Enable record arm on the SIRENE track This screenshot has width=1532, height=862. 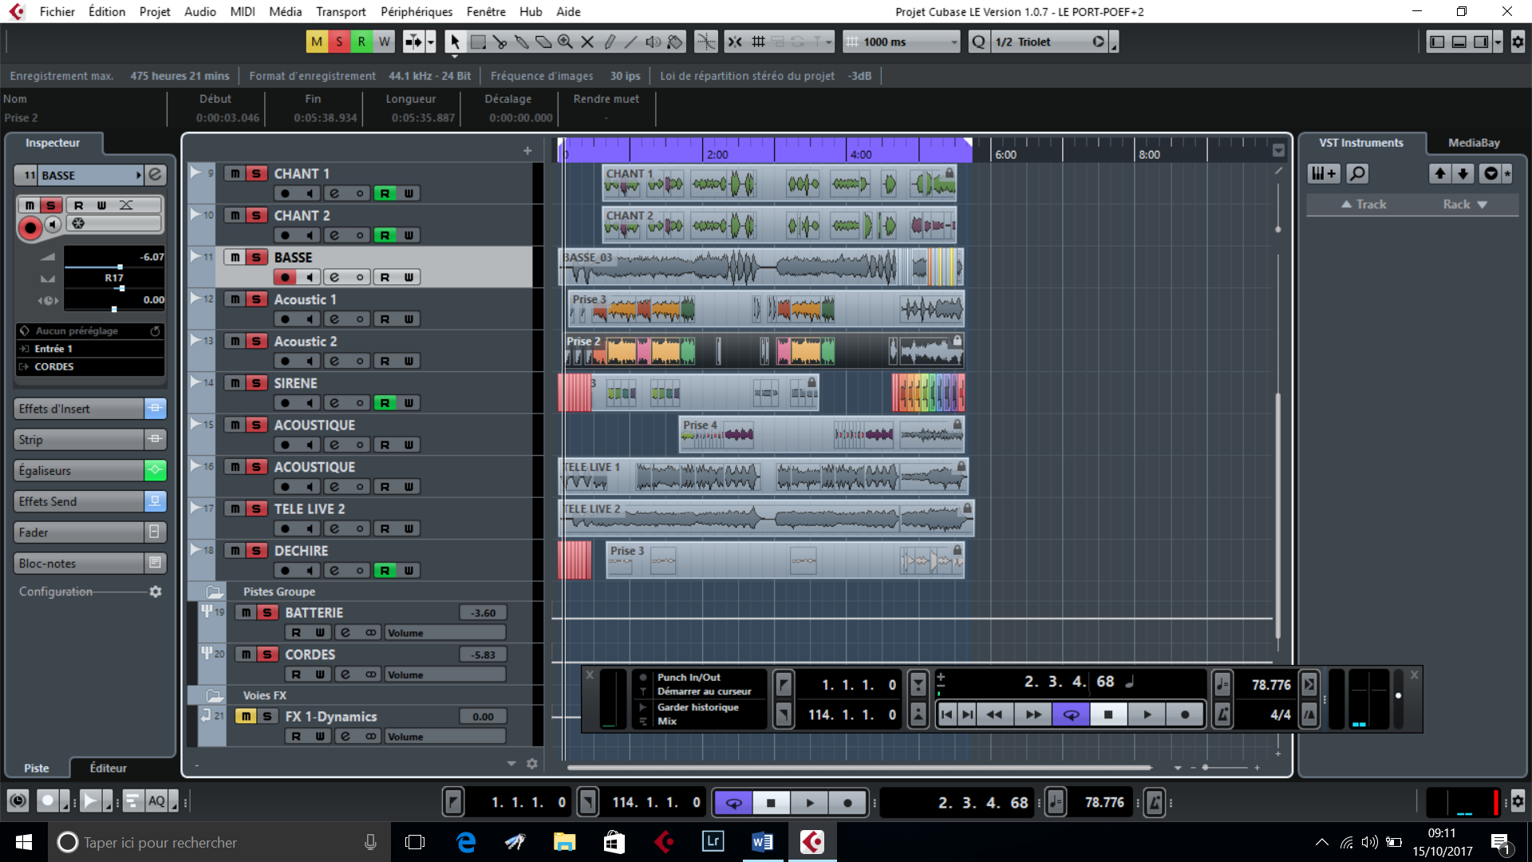(x=285, y=402)
